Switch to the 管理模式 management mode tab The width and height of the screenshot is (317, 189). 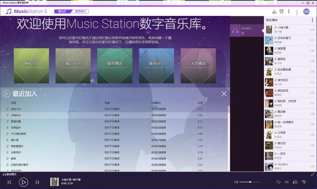coord(80,11)
